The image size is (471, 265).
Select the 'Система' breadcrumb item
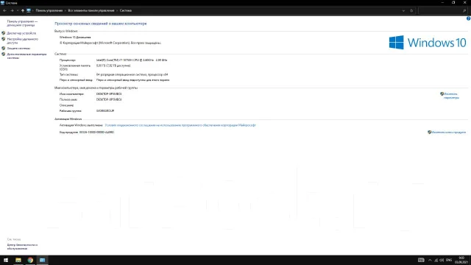pyautogui.click(x=126, y=10)
